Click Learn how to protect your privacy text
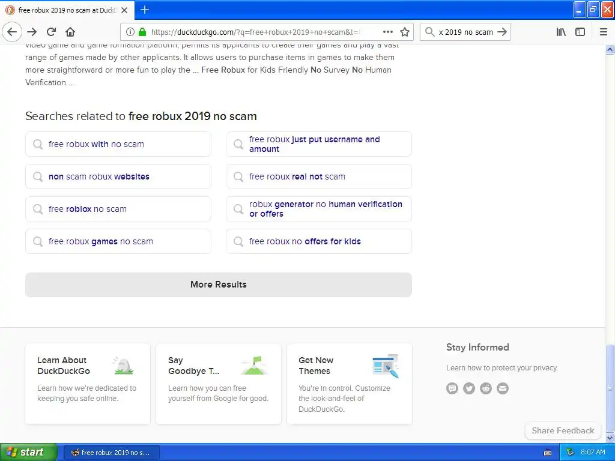Screen dimensions: 615x461 (x=501, y=368)
